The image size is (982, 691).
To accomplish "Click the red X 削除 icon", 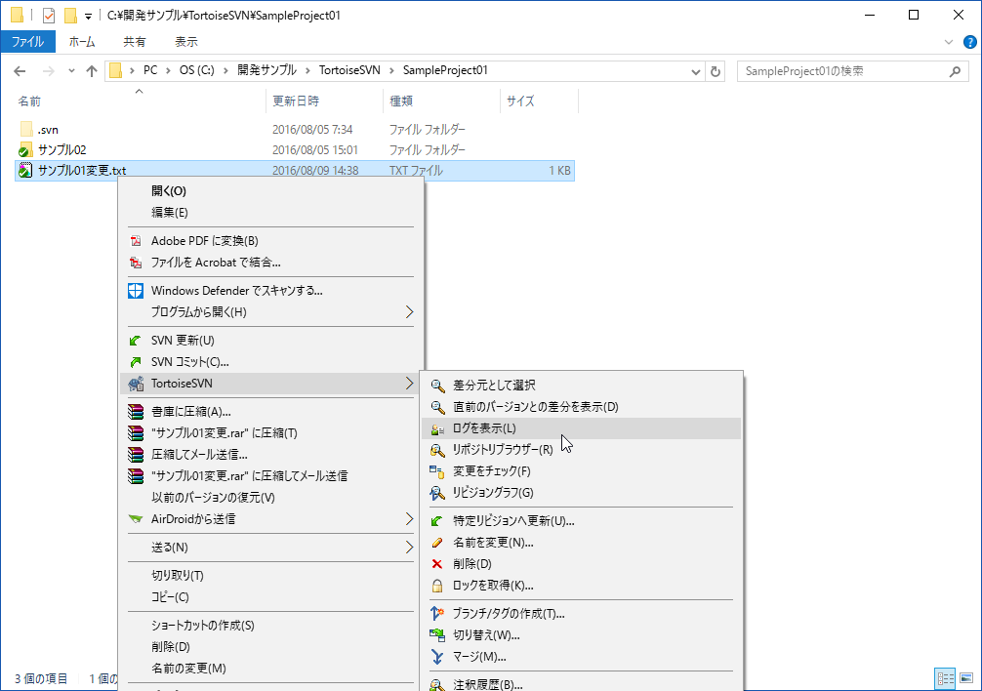I will (437, 564).
